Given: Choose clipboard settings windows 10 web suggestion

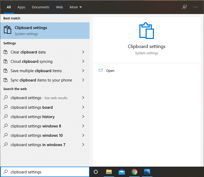Looking at the screenshot, I should (37, 135).
